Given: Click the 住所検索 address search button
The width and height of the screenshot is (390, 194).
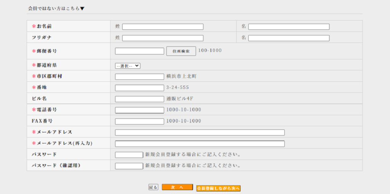Looking at the screenshot, I should [x=181, y=51].
